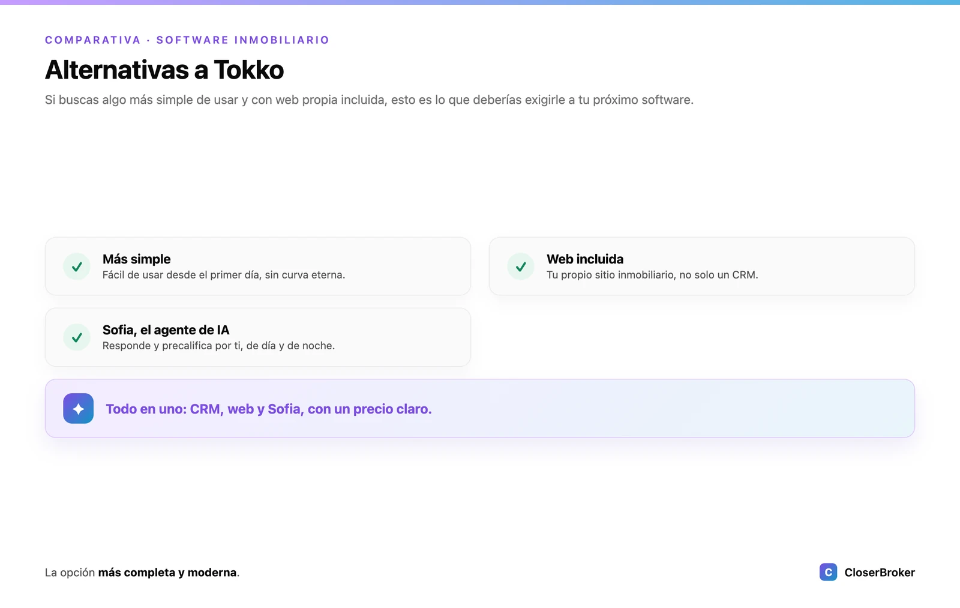Click the purple sparkle star icon in the banner
960x608 pixels.
(78, 409)
